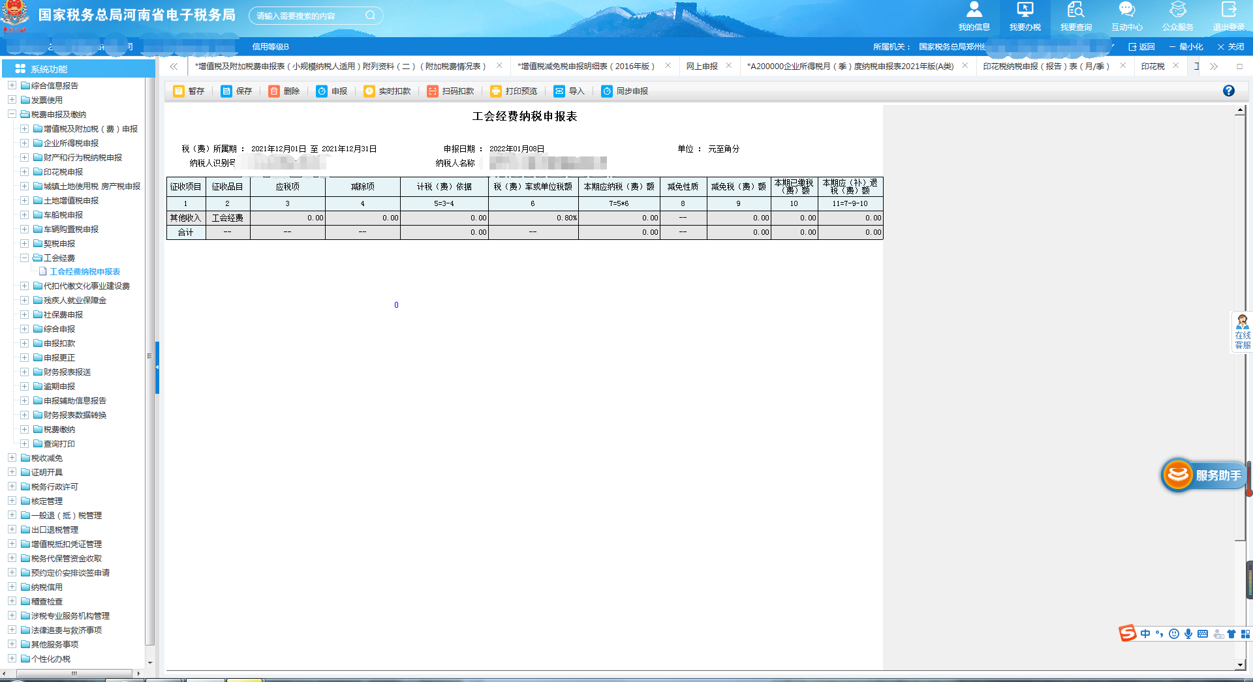Click the 最小化 minimize link
The height and width of the screenshot is (682, 1253).
1186,47
